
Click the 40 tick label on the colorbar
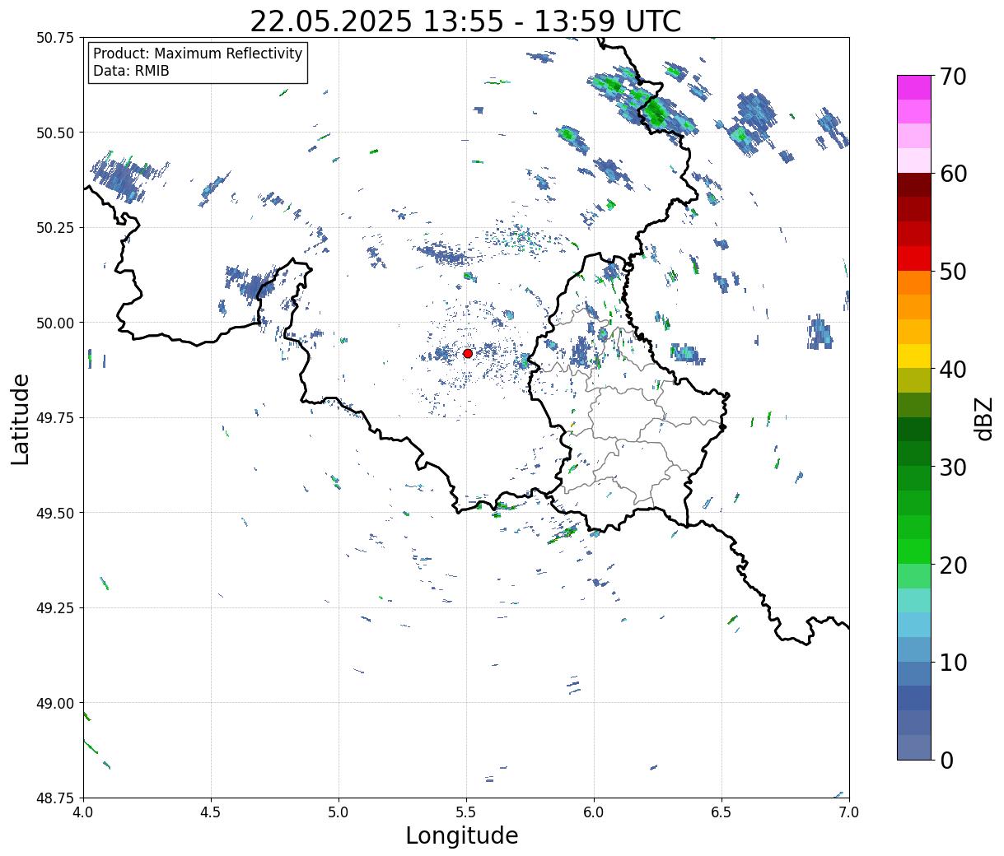[952, 370]
